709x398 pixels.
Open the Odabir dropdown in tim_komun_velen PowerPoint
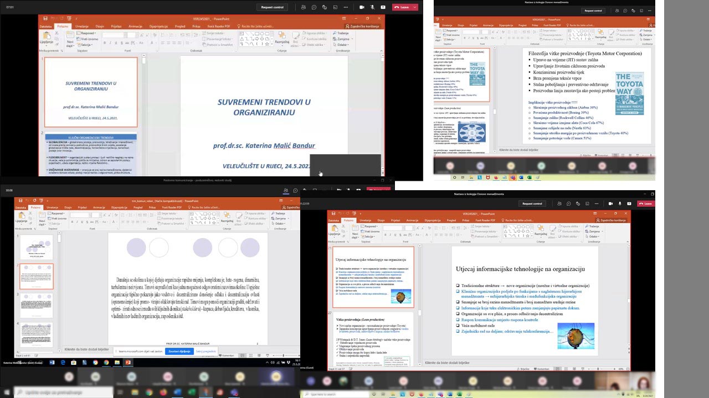[279, 224]
